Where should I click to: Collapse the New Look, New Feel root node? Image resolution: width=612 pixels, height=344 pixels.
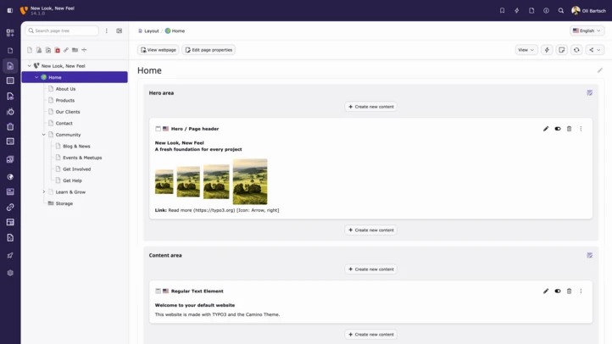(x=29, y=66)
